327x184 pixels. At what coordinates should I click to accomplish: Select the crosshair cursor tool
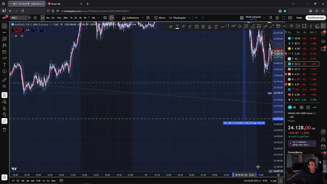(x=4, y=26)
